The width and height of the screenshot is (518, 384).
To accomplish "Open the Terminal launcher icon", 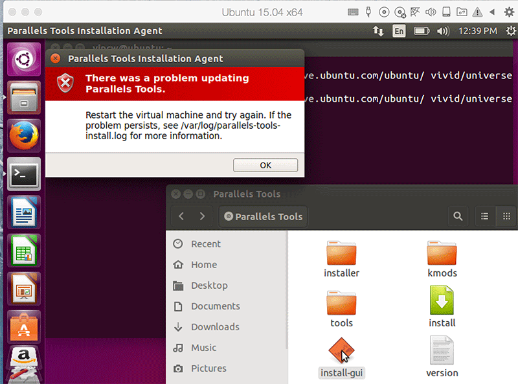I will [24, 174].
